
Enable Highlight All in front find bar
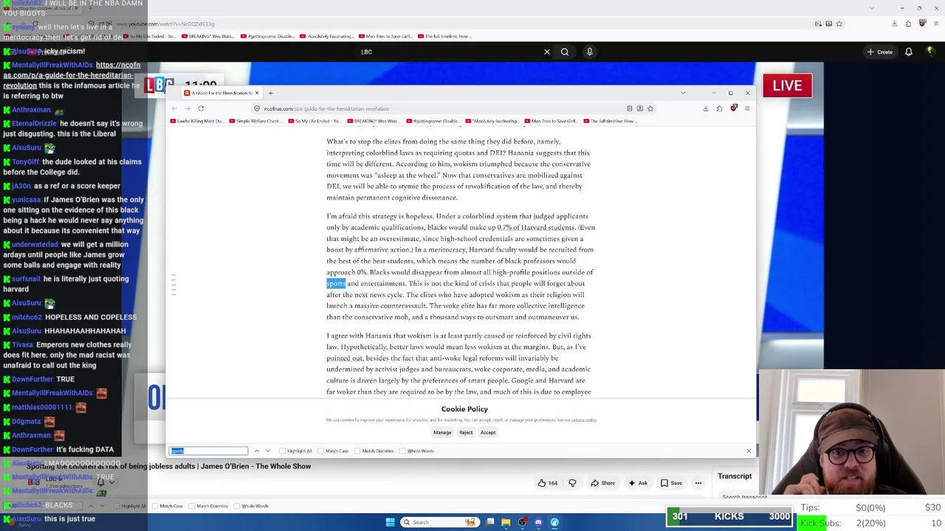pos(295,451)
